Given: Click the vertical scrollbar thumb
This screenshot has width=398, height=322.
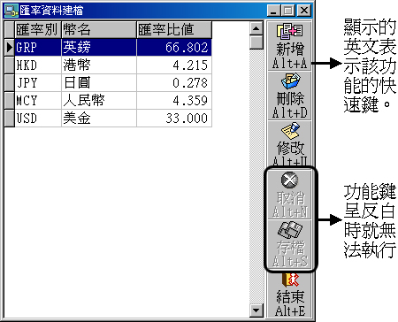Looking at the screenshot, I should click(x=256, y=42).
